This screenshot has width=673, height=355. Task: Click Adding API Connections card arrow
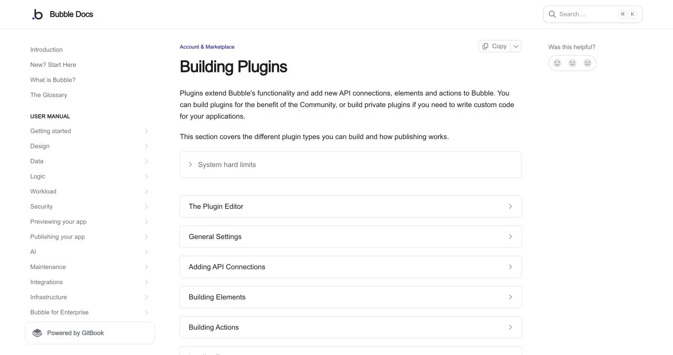tap(511, 267)
